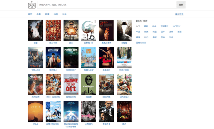The width and height of the screenshot is (214, 129).
Task: Click the 搜索 search button
Action: pos(181,5)
